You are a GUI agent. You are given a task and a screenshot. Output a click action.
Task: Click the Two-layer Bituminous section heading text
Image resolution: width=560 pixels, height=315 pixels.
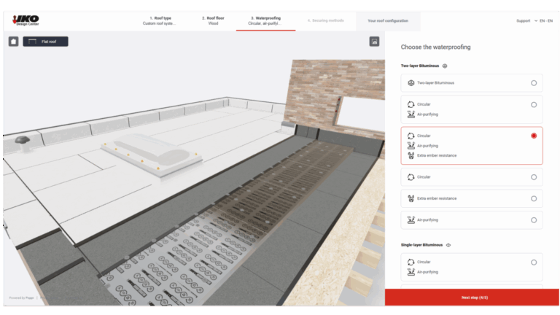point(420,66)
